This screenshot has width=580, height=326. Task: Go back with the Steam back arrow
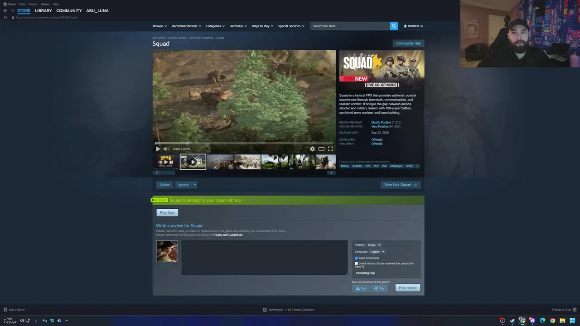tap(5, 10)
